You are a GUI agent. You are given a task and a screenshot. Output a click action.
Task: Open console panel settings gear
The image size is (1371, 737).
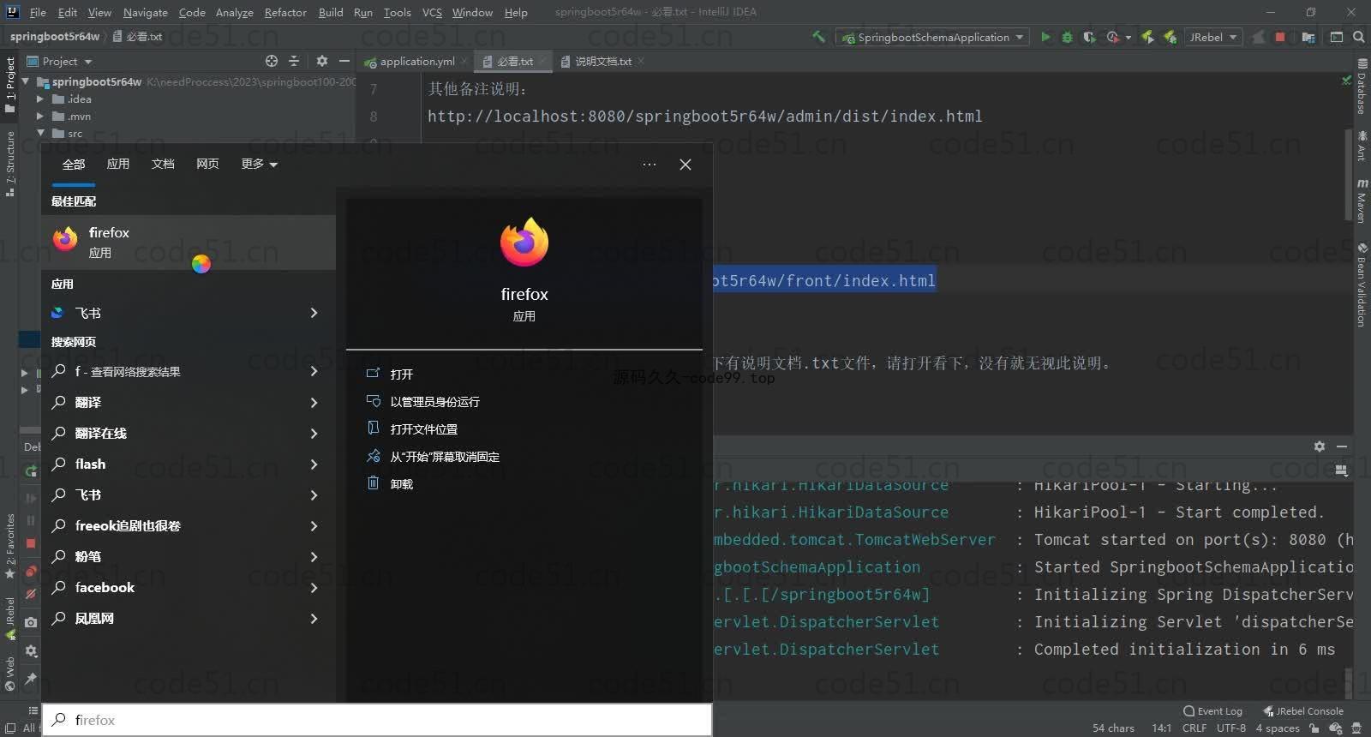click(1320, 446)
